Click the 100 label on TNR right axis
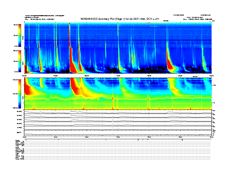 pyautogui.click(x=214, y=85)
